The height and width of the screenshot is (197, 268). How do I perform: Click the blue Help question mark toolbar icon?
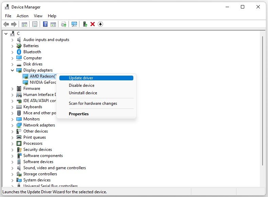pyautogui.click(x=45, y=24)
